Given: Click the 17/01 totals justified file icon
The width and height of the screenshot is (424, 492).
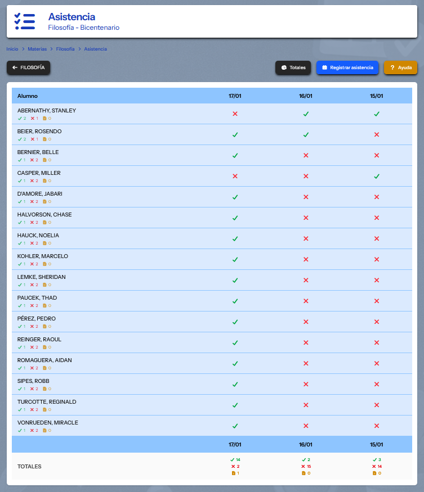Looking at the screenshot, I should pos(234,473).
